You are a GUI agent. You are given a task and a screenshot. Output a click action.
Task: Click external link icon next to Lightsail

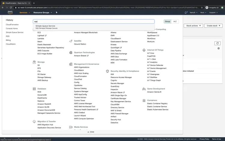pyautogui.click(x=46, y=35)
